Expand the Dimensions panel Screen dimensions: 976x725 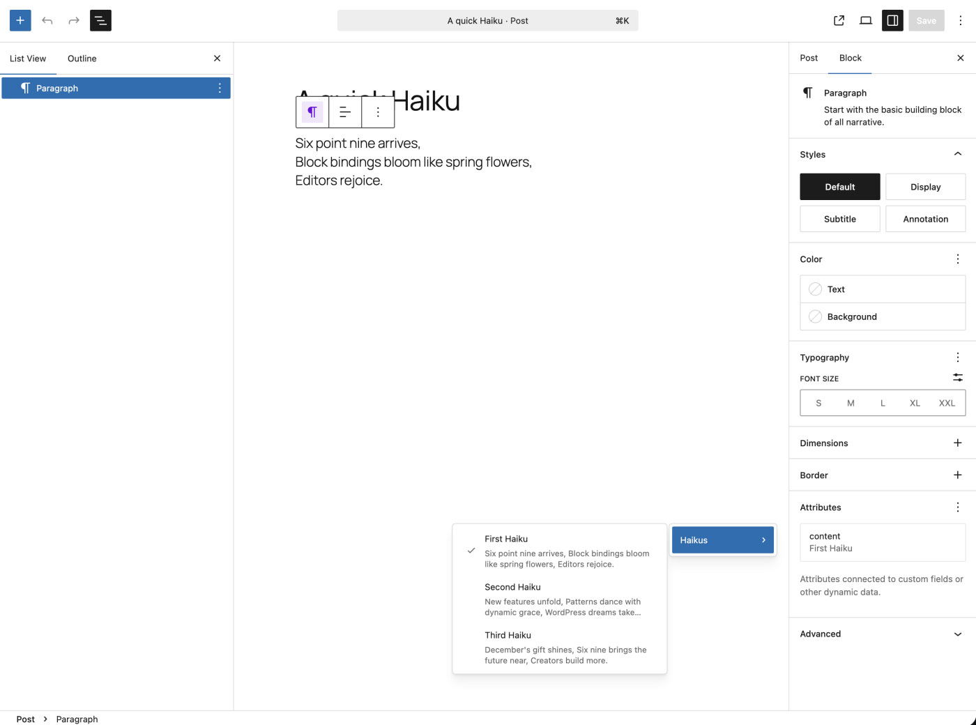tap(957, 443)
